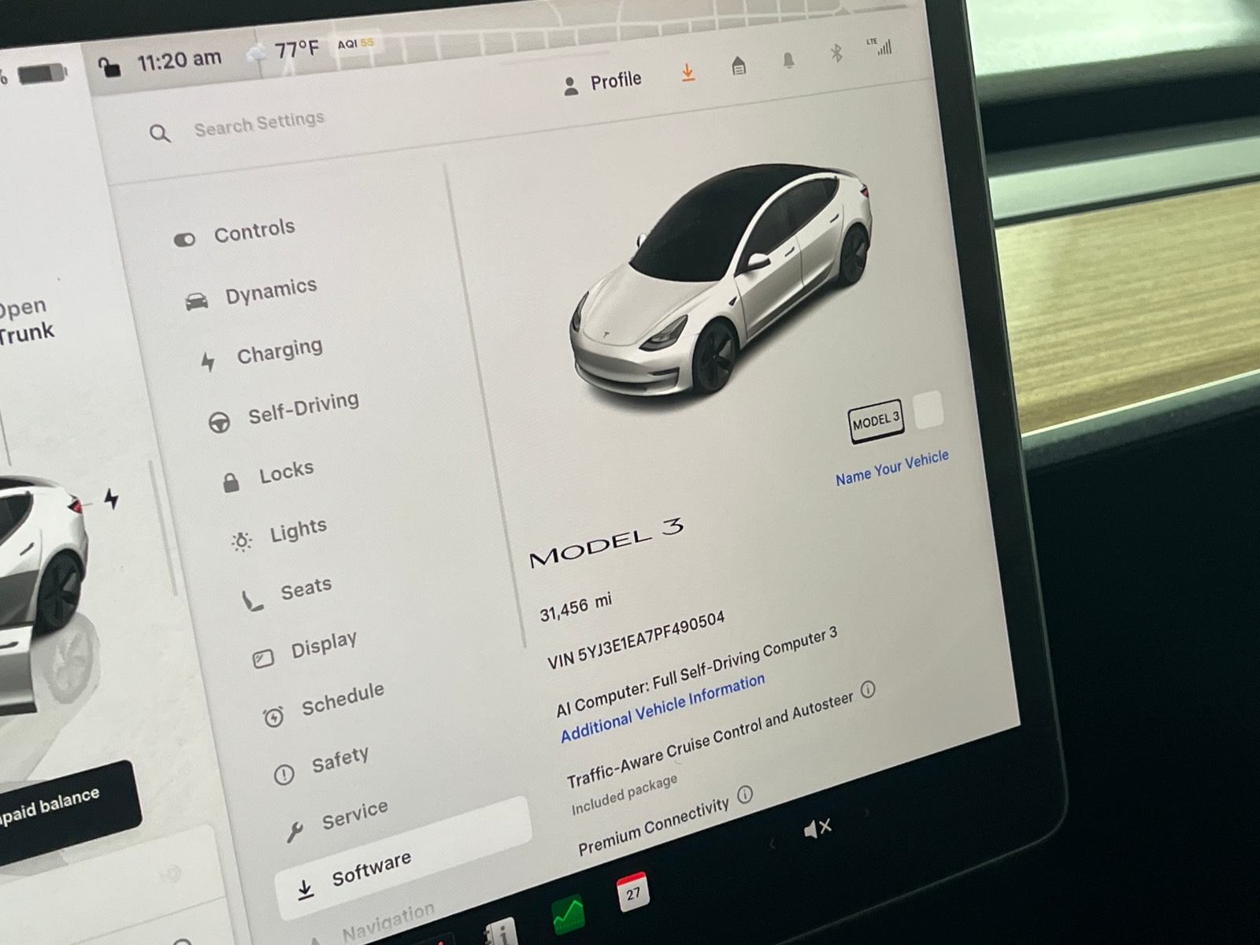Click the Safety exclamation icon

pos(283,775)
